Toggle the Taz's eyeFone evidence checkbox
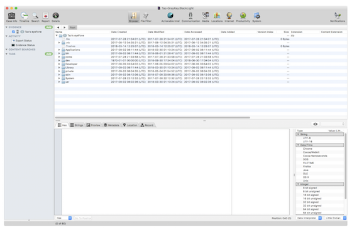The image size is (352, 230). pyautogui.click(x=13, y=32)
